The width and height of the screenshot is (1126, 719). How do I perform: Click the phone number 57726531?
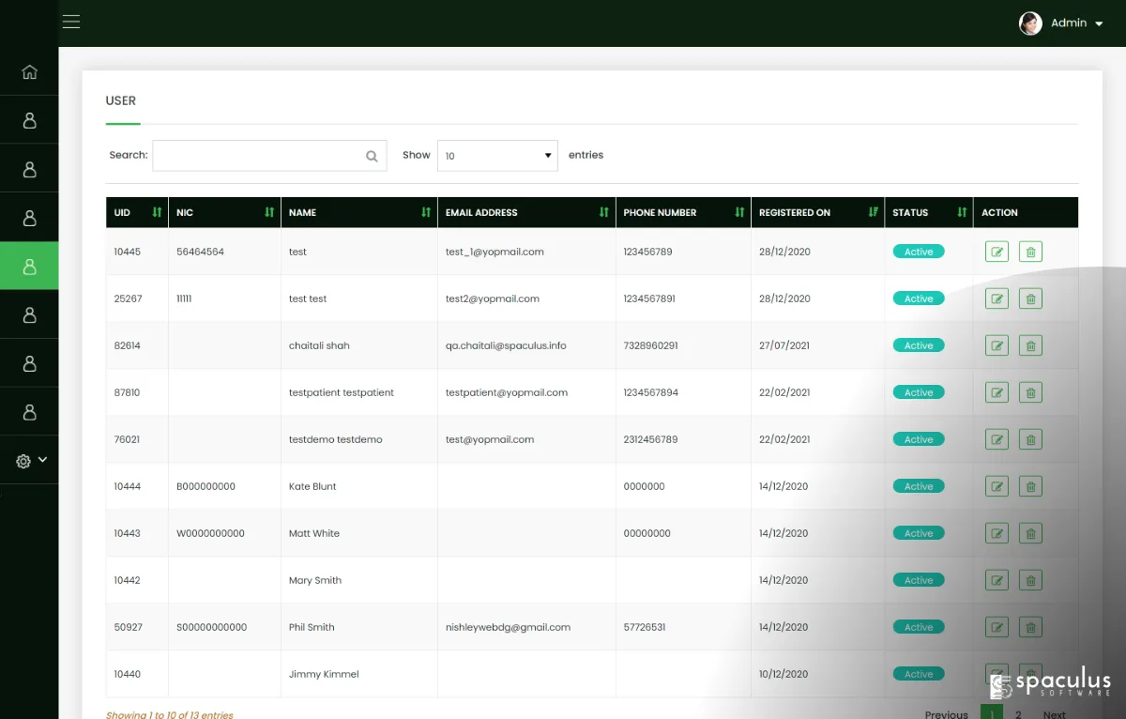click(x=645, y=627)
